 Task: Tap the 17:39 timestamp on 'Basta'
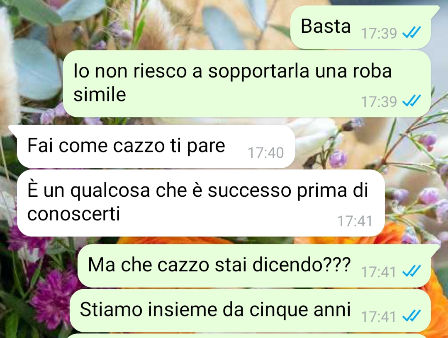coord(379,34)
